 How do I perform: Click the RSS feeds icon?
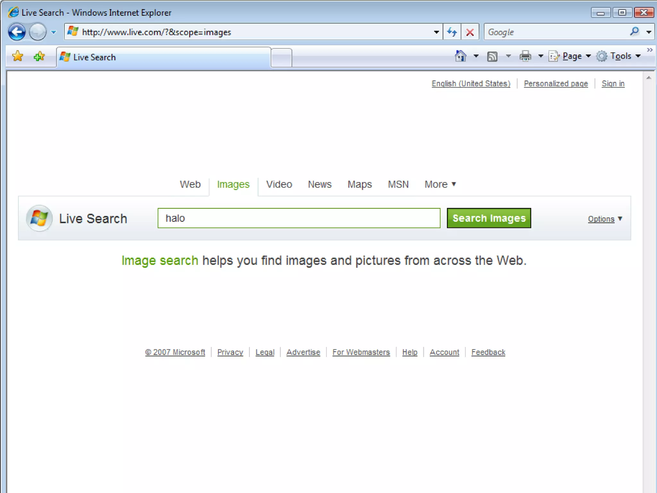pos(492,56)
